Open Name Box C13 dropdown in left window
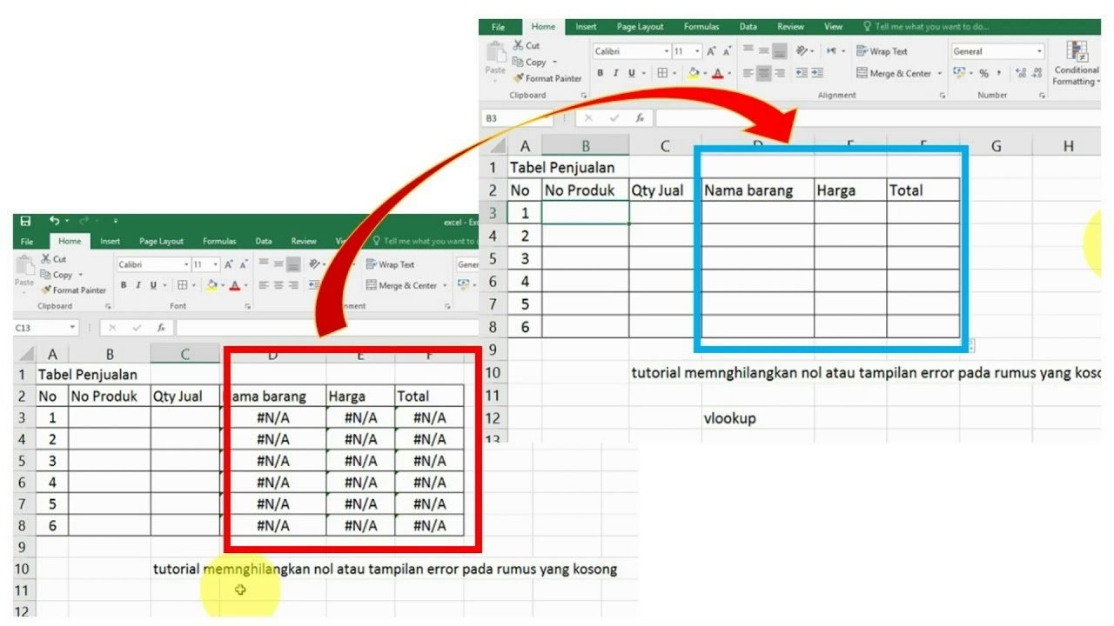The height and width of the screenshot is (626, 1114). click(x=71, y=328)
